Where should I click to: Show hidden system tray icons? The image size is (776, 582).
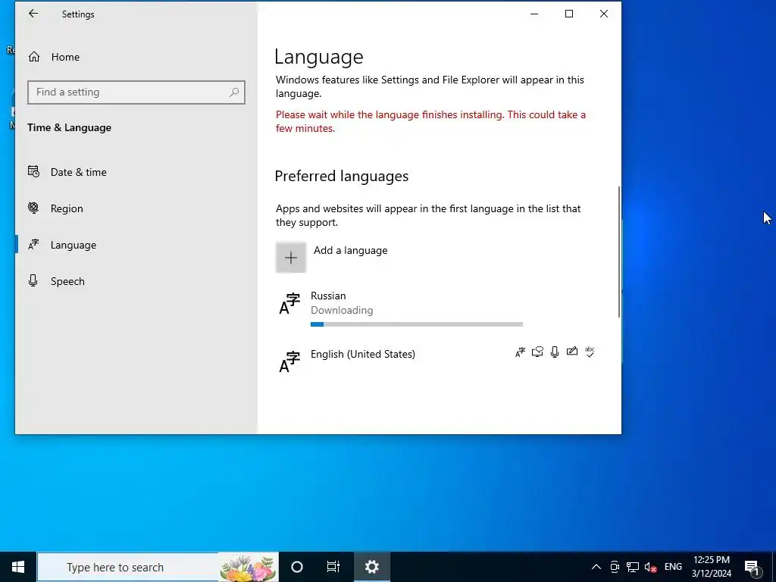[x=596, y=567]
